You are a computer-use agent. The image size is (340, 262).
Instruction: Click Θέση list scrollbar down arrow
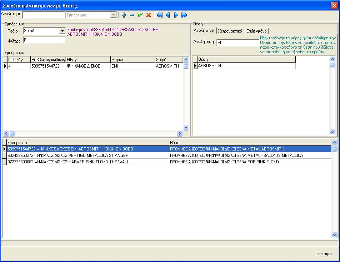pyautogui.click(x=332, y=132)
